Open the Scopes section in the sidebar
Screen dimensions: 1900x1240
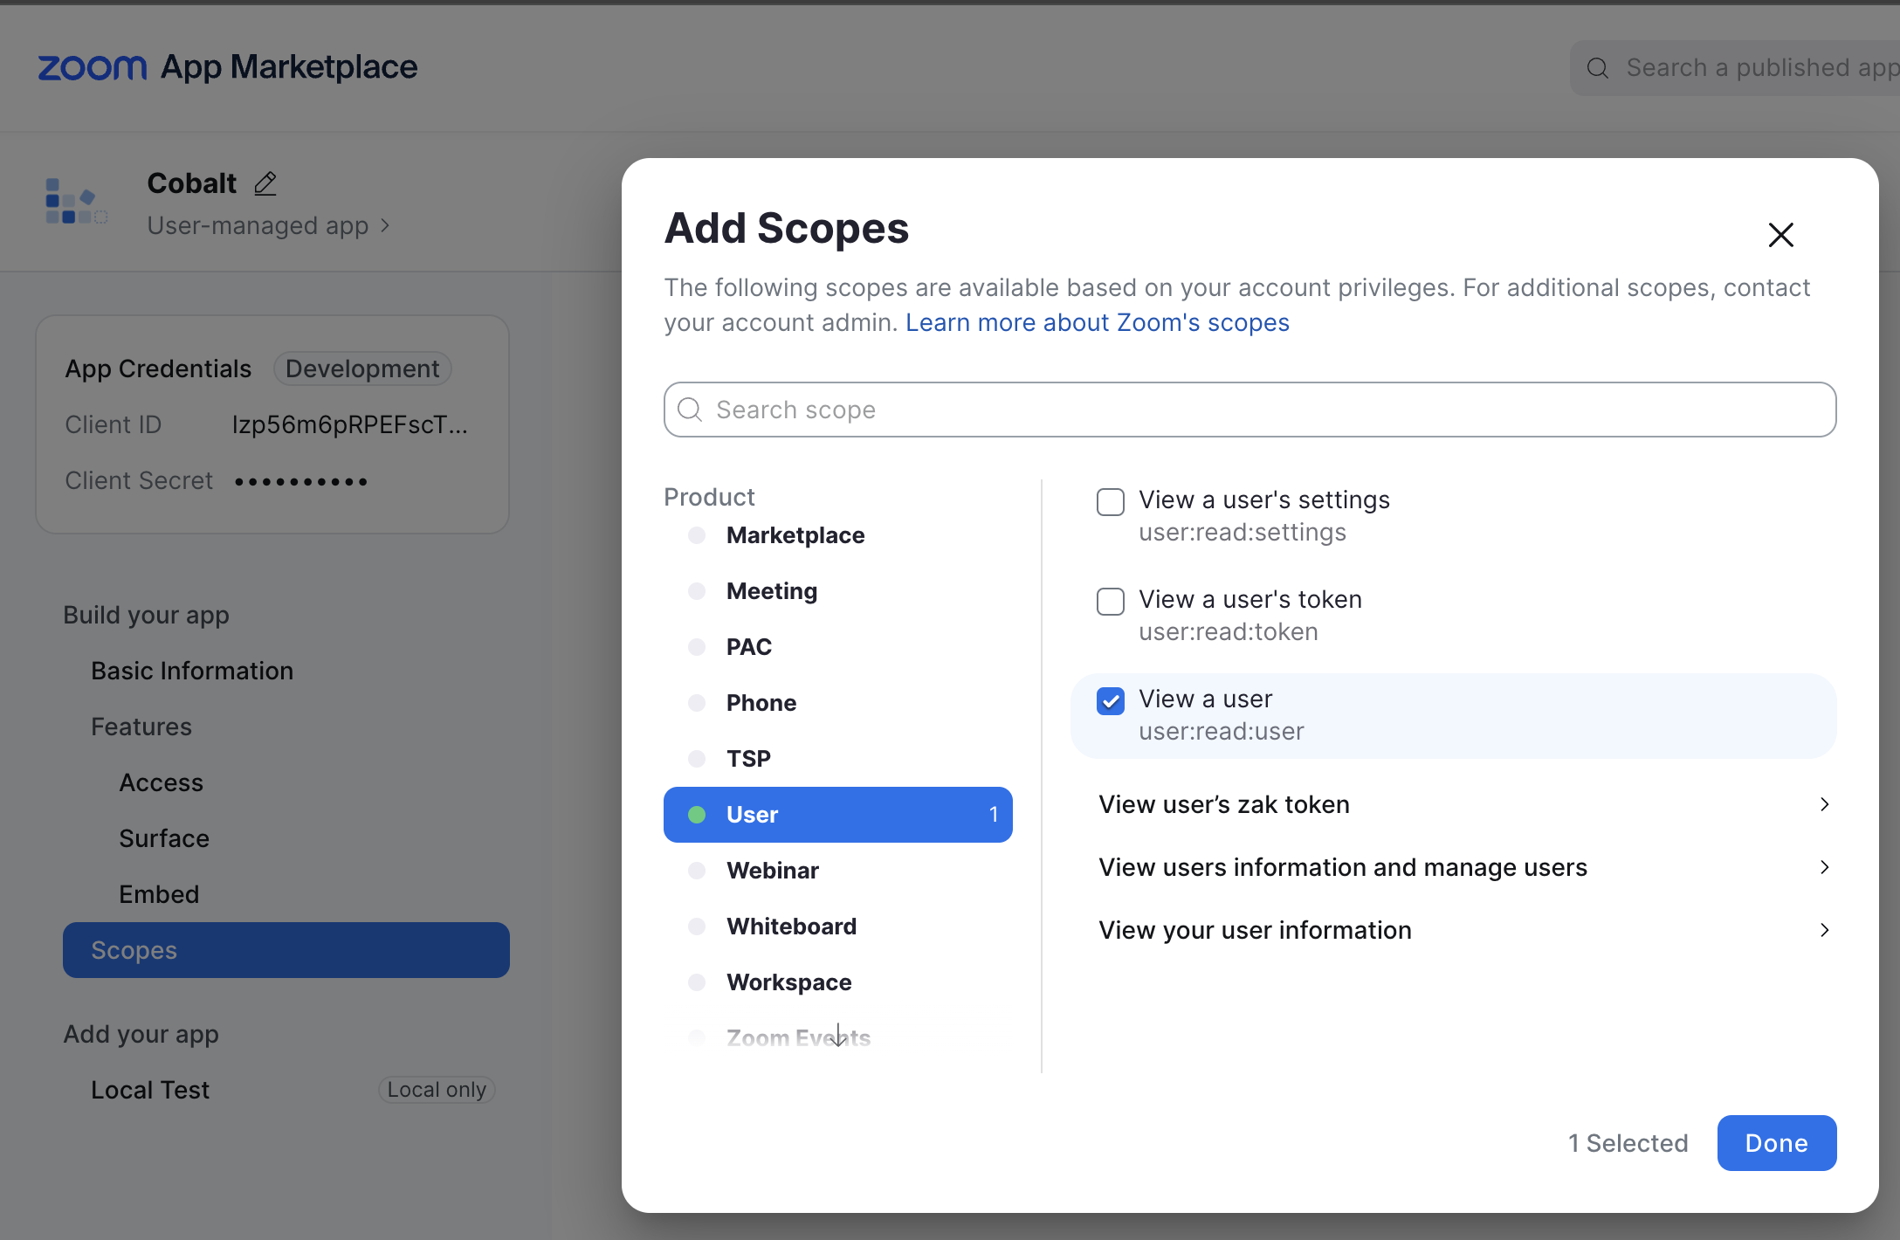134,950
